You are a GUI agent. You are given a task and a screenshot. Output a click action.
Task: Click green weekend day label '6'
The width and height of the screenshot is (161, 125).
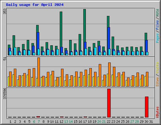pyautogui.click(x=34, y=122)
